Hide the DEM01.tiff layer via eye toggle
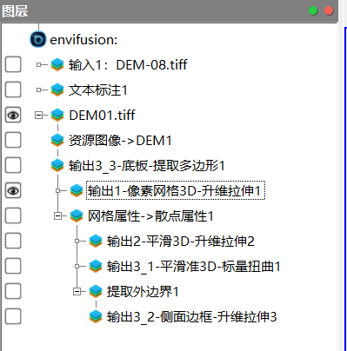 pyautogui.click(x=13, y=116)
